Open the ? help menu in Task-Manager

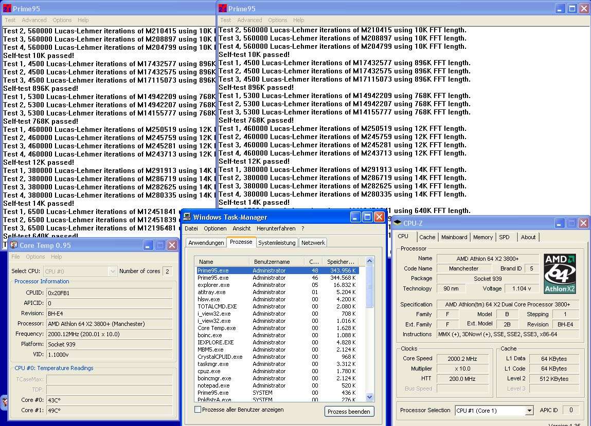[302, 228]
